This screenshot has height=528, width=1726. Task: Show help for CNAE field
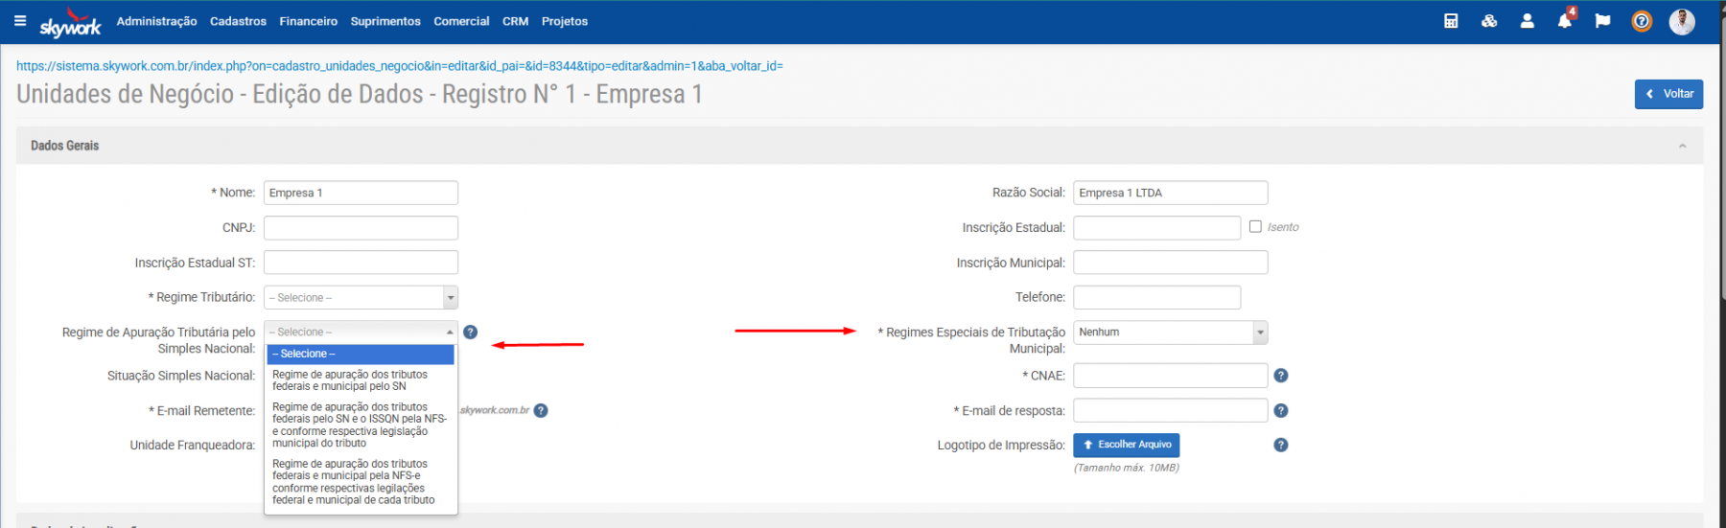[1281, 376]
